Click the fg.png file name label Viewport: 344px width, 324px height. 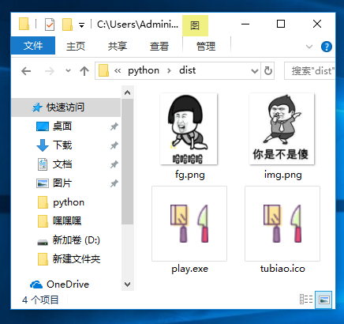pyautogui.click(x=190, y=175)
